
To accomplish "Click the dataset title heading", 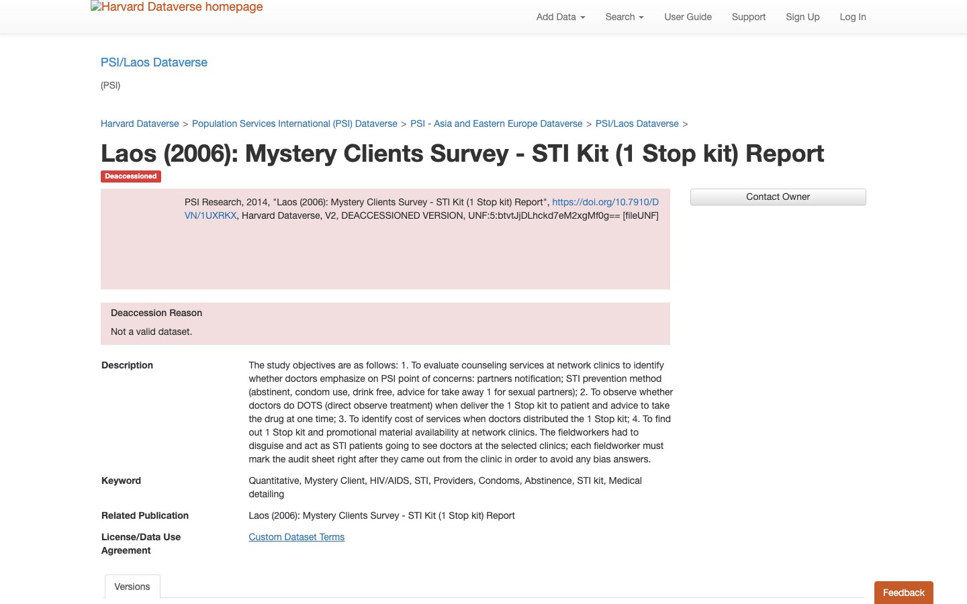I will click(x=463, y=154).
